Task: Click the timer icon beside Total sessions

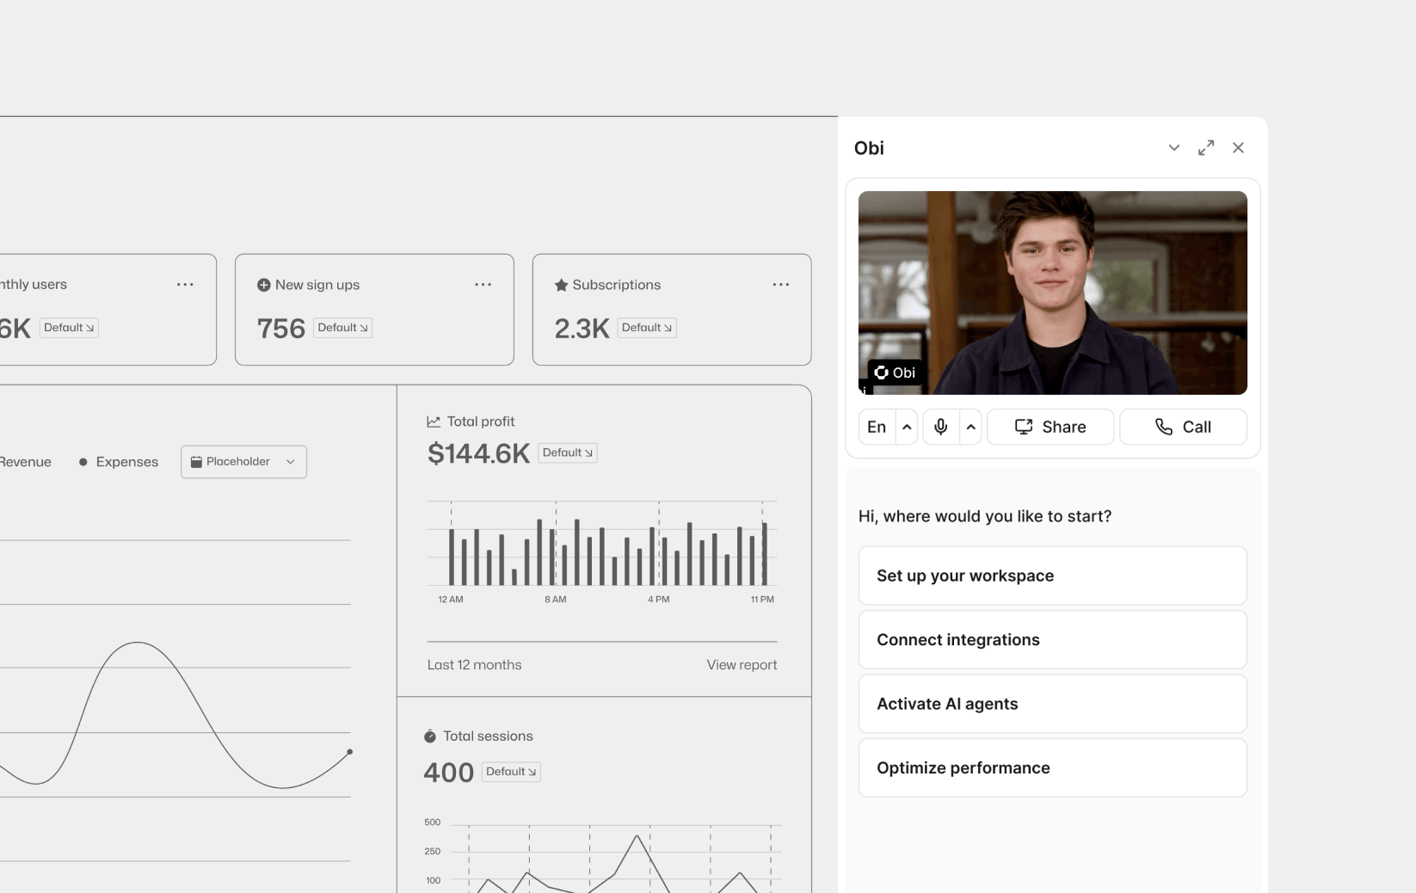Action: pyautogui.click(x=430, y=736)
